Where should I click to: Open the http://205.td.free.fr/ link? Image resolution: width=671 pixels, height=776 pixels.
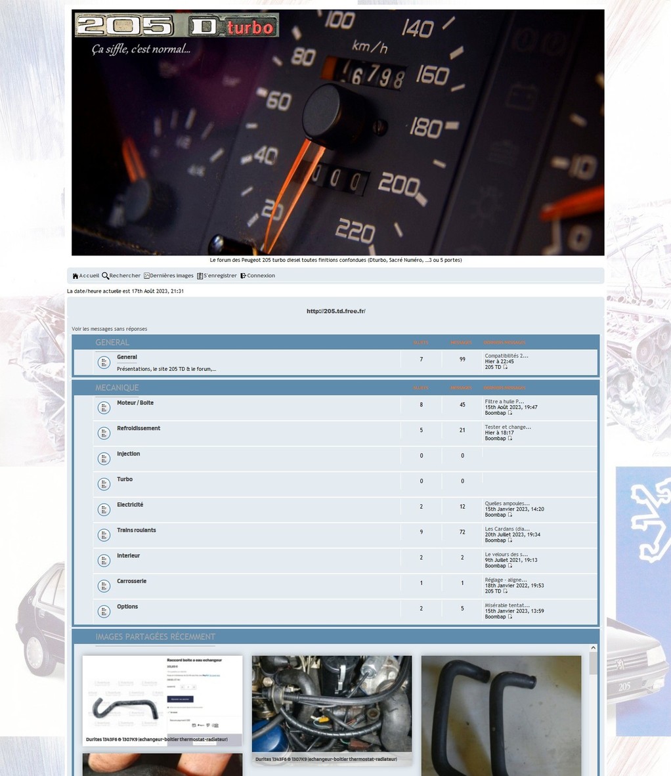(336, 311)
